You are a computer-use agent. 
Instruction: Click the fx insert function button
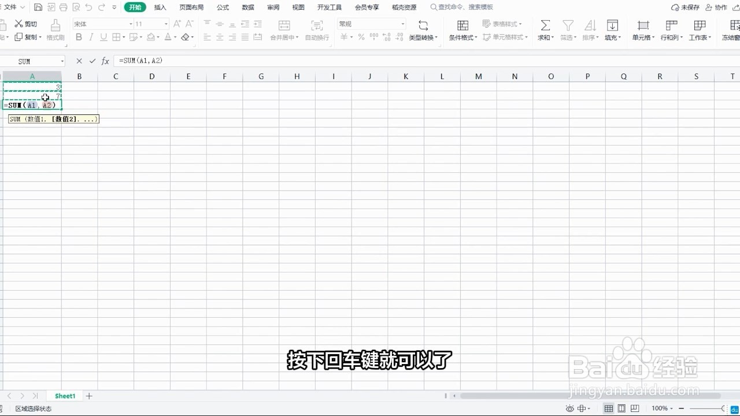(105, 61)
